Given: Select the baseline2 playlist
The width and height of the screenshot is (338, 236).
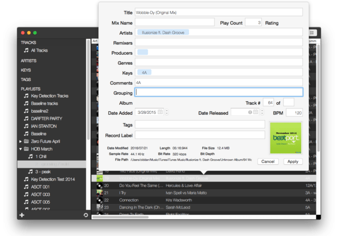Looking at the screenshot, I should tap(40, 111).
